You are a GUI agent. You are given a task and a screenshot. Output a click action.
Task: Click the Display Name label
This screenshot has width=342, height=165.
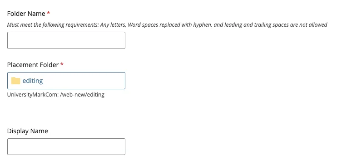[x=28, y=131]
